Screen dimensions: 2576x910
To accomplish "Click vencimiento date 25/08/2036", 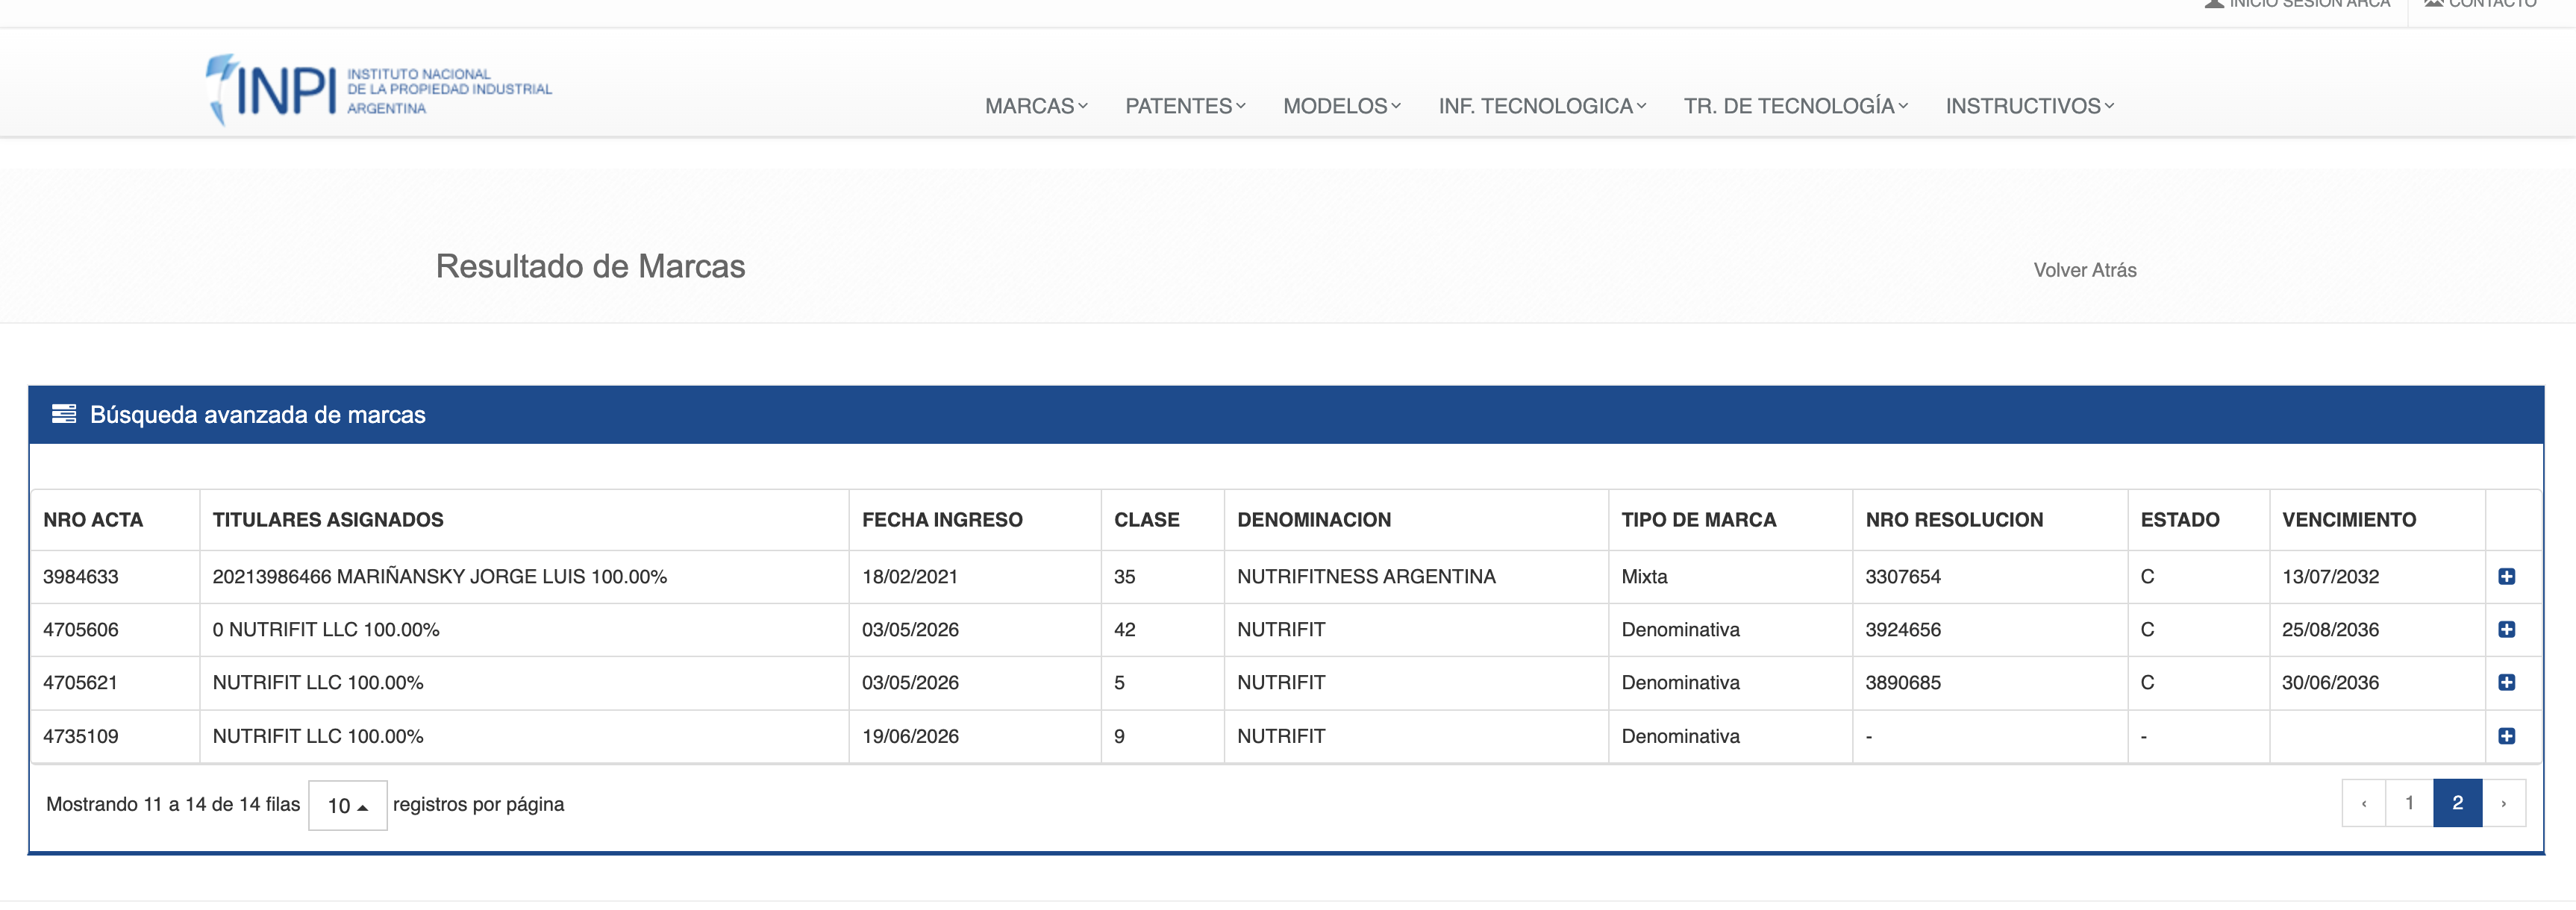I will click(2330, 630).
